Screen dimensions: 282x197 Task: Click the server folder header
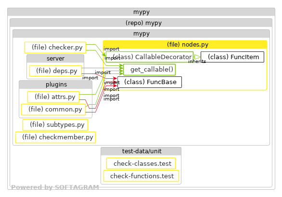point(55,59)
